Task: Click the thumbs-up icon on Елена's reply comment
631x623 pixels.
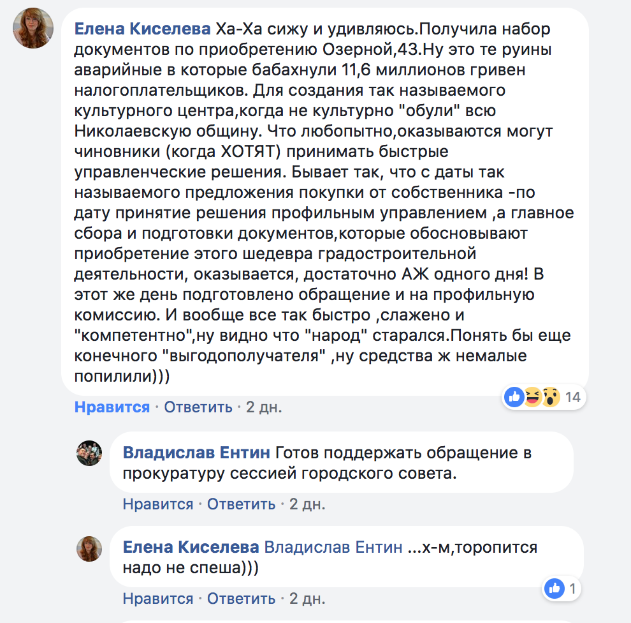Action: tap(555, 589)
